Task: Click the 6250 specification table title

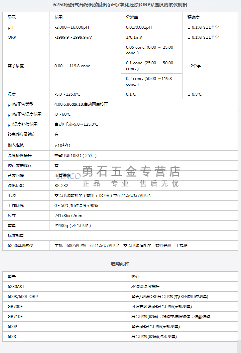Action: [120, 5]
